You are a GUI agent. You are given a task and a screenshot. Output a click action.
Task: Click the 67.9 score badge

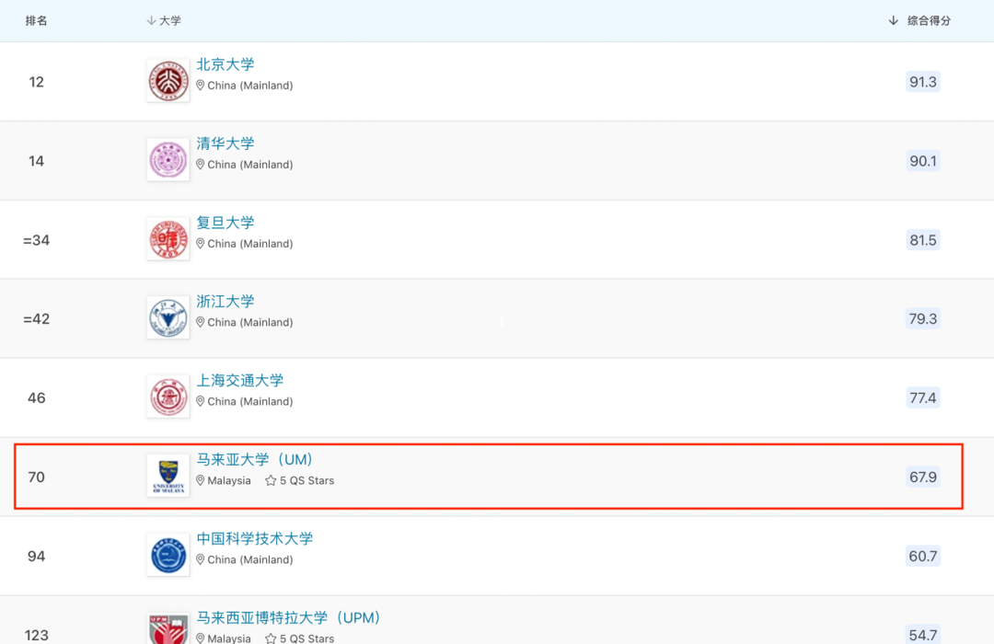(923, 476)
